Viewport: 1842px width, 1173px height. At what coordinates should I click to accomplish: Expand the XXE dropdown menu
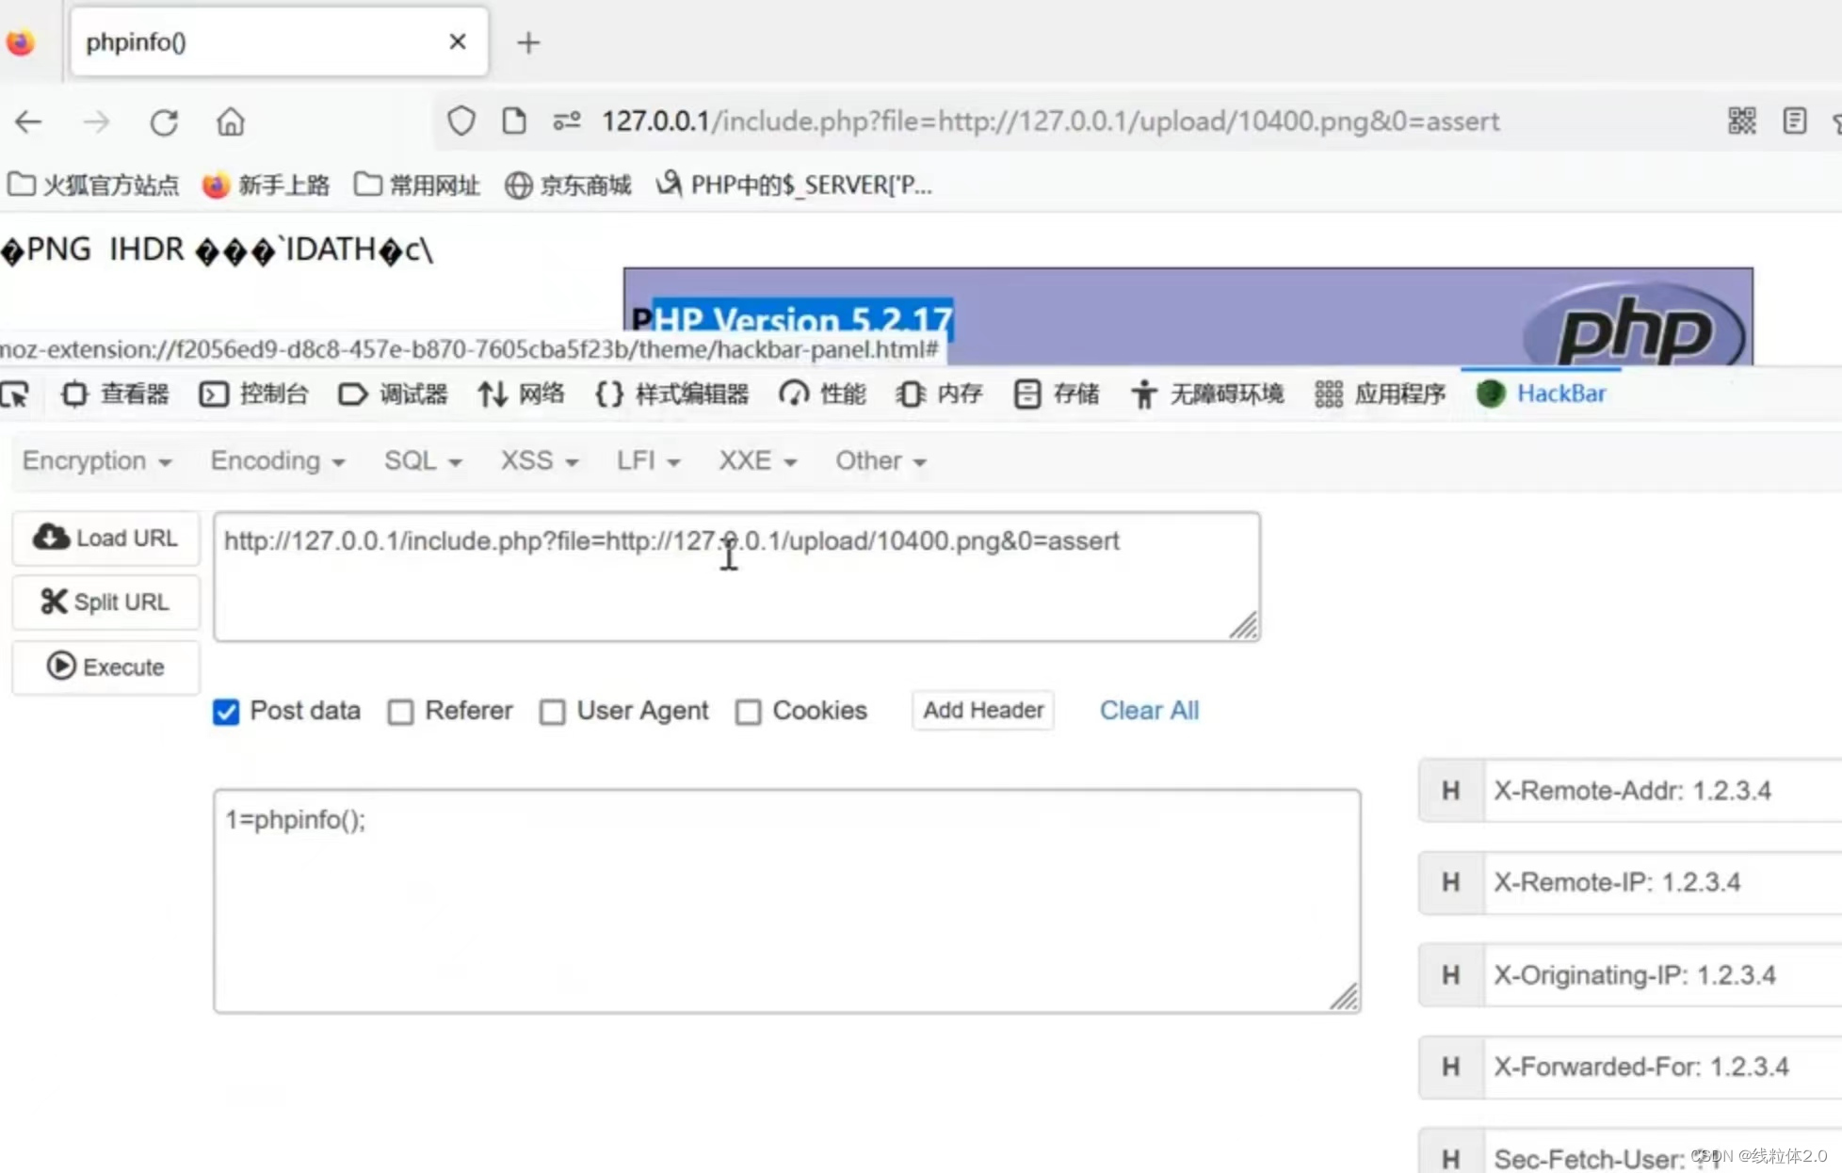758,460
